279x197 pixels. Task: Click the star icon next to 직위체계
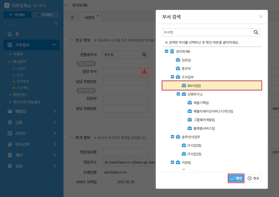click(14, 81)
